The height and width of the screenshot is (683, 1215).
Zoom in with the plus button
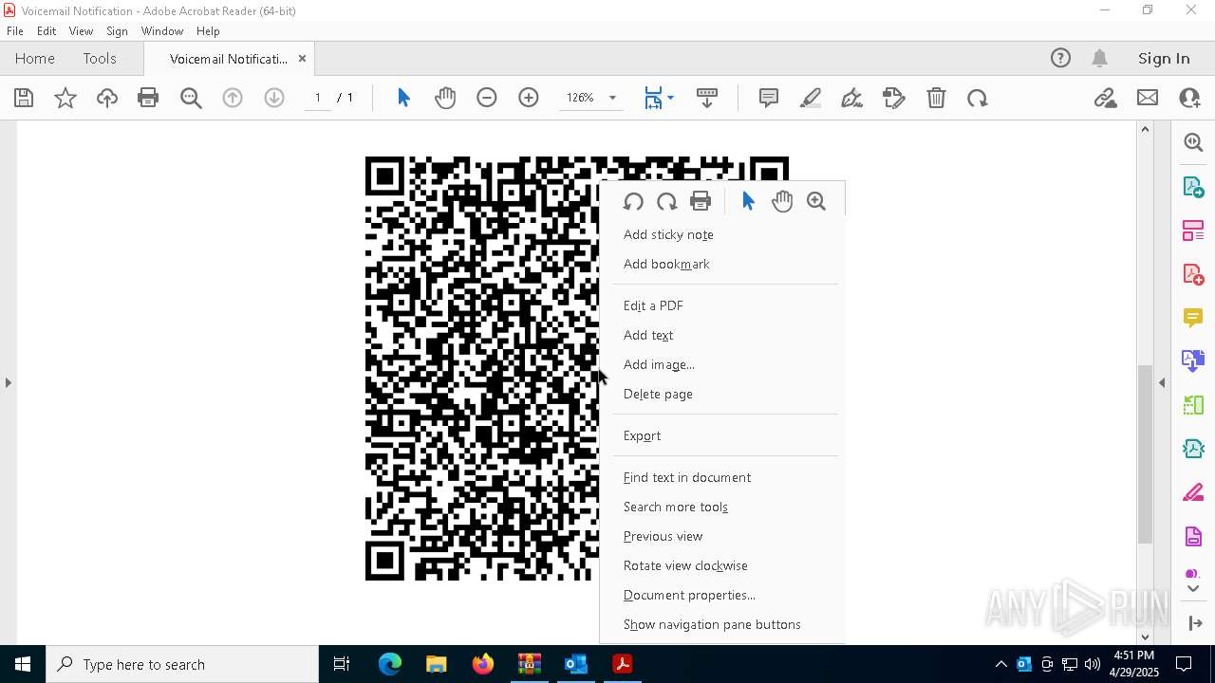[529, 98]
